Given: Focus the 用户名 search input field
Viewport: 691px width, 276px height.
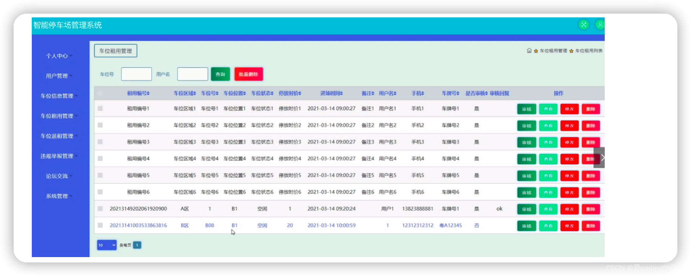Looking at the screenshot, I should coord(193,74).
